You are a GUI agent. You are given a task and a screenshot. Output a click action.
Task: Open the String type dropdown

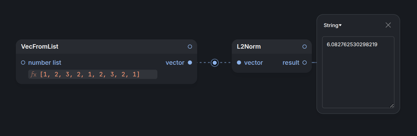[x=333, y=25]
